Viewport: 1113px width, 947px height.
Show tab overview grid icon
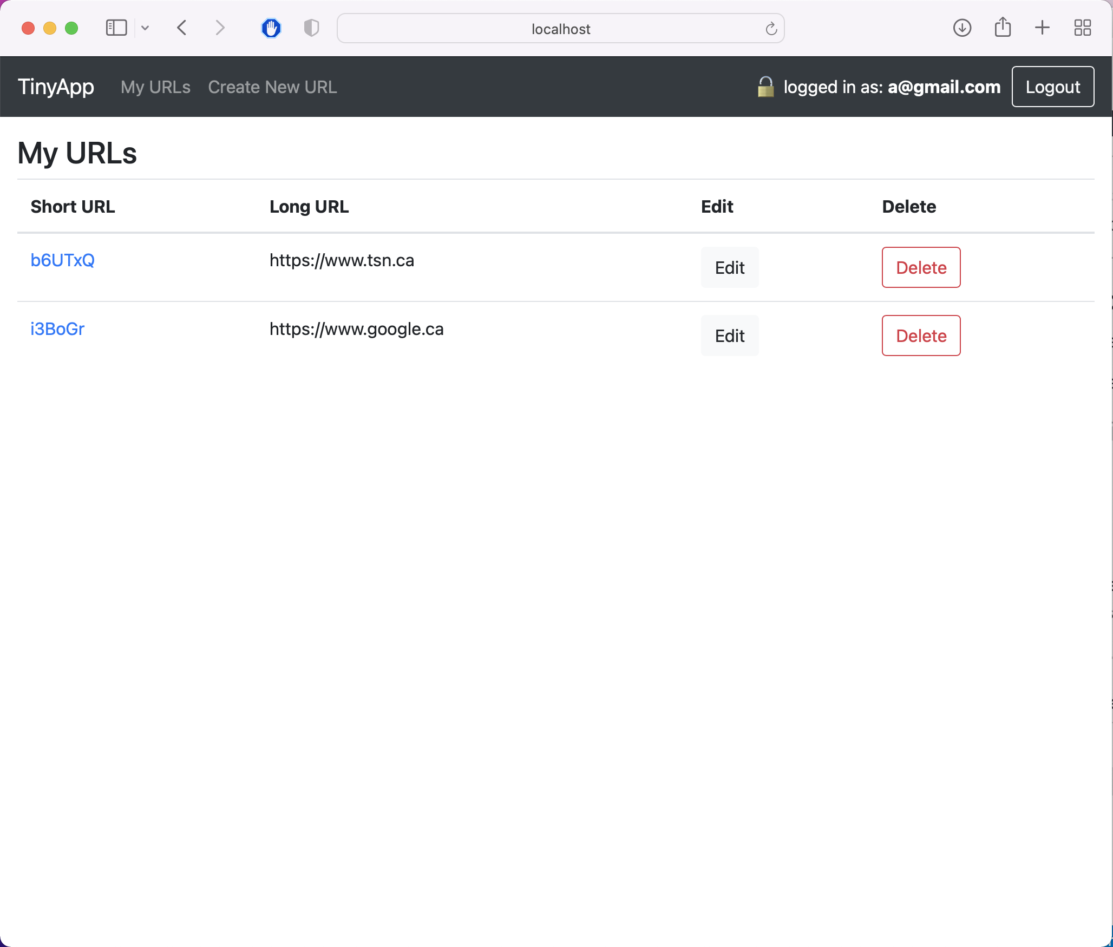pos(1082,28)
